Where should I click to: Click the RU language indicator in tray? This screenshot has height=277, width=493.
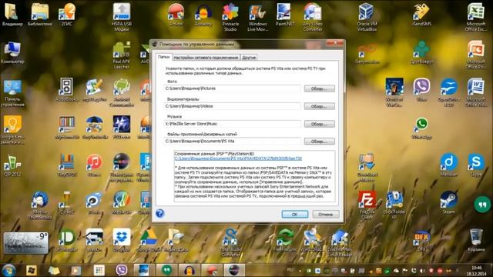coord(290,270)
